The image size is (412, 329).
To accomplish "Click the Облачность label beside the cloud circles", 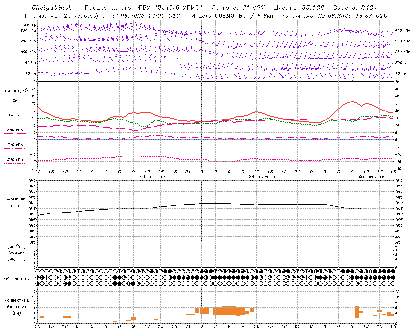I will point(16,279).
